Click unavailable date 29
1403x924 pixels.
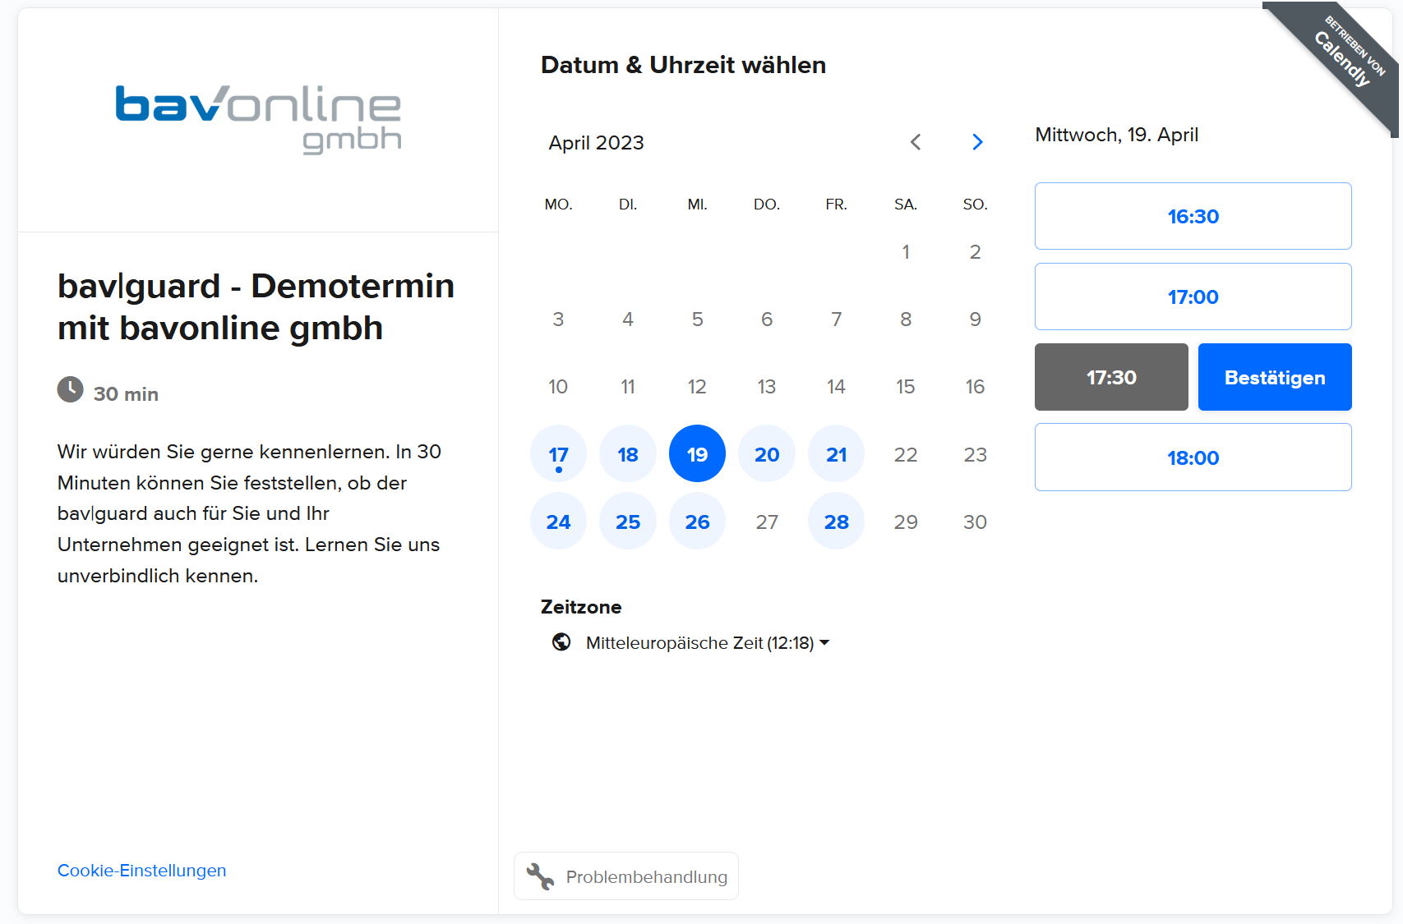tap(906, 522)
